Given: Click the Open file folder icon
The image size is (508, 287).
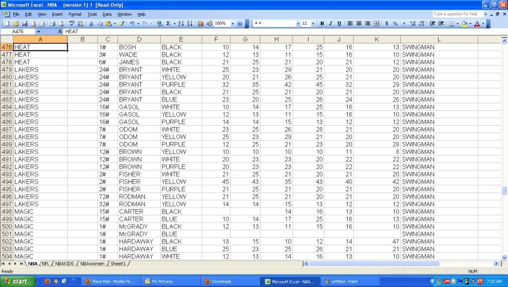Looking at the screenshot, I should point(16,23).
